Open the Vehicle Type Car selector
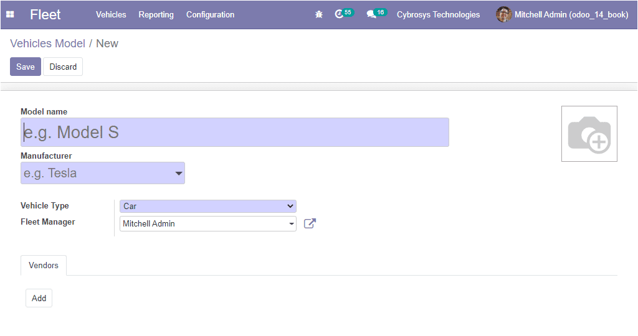Screen dimensions: 638x336 tap(208, 206)
